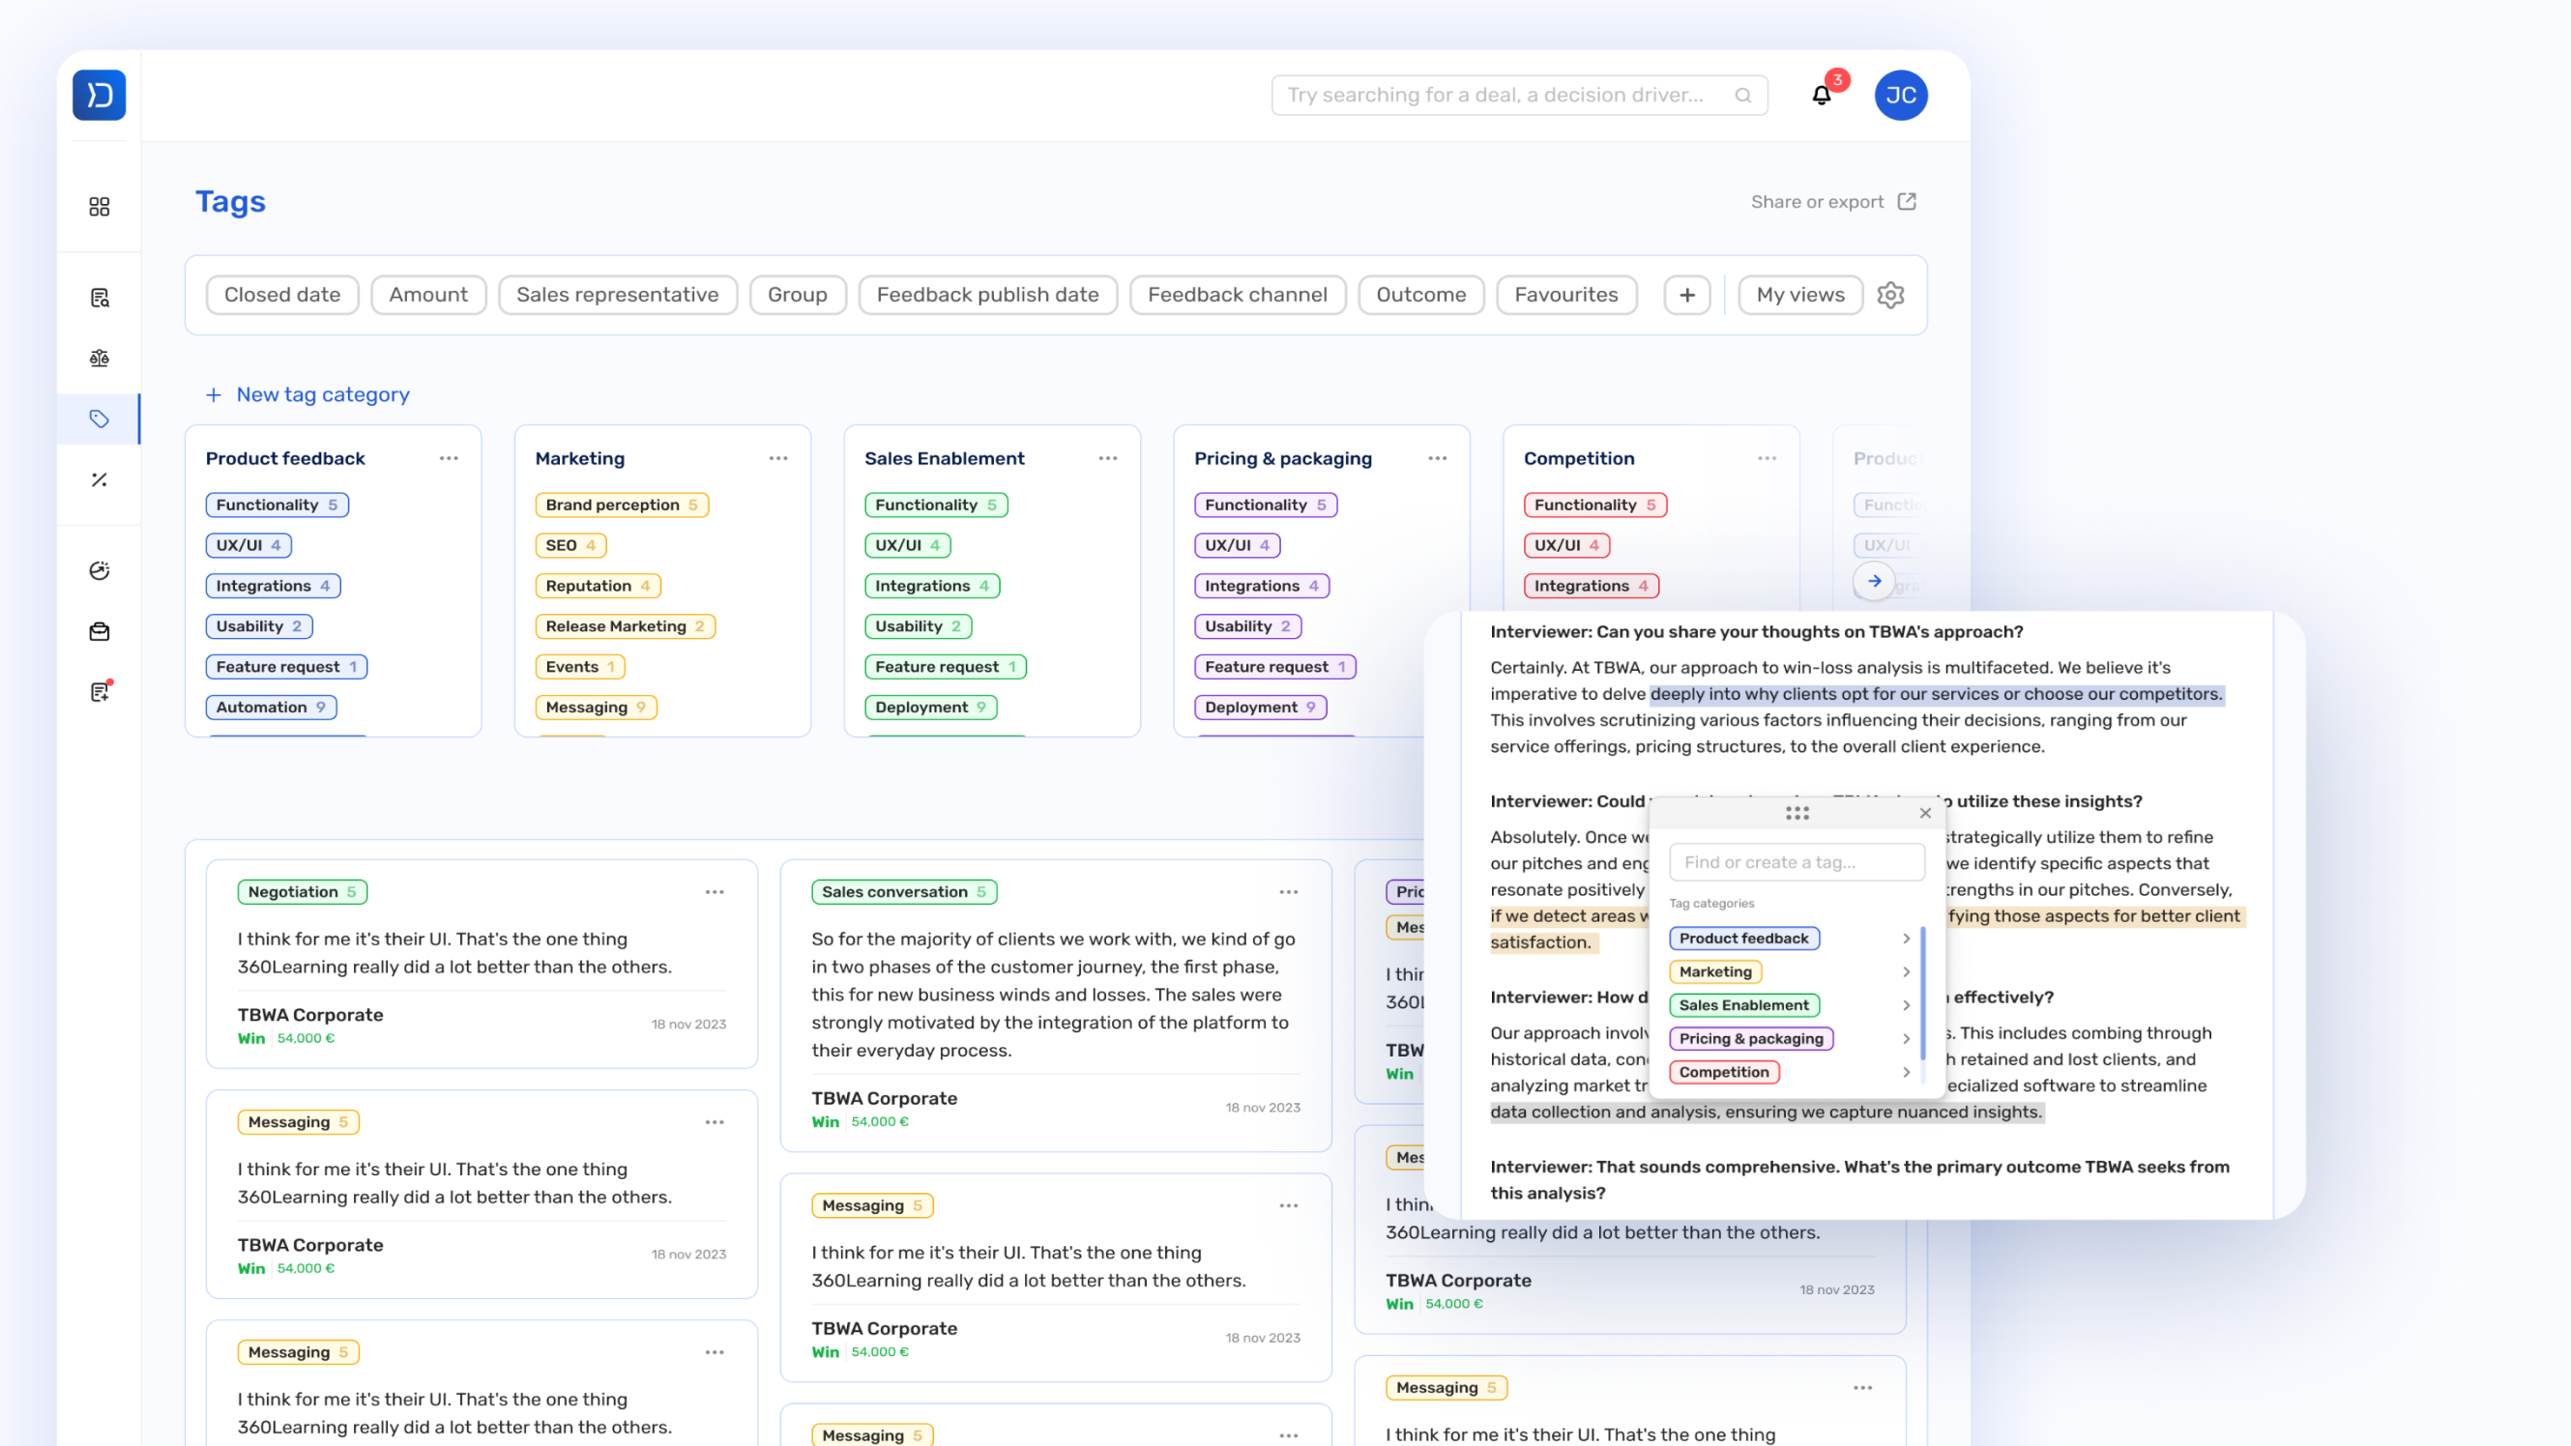
Task: Open the Negotiation card three-dot menu
Action: click(x=715, y=891)
